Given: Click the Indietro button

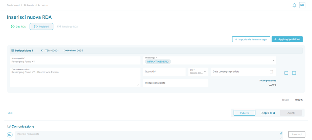Looking at the screenshot, I should 244,113.
